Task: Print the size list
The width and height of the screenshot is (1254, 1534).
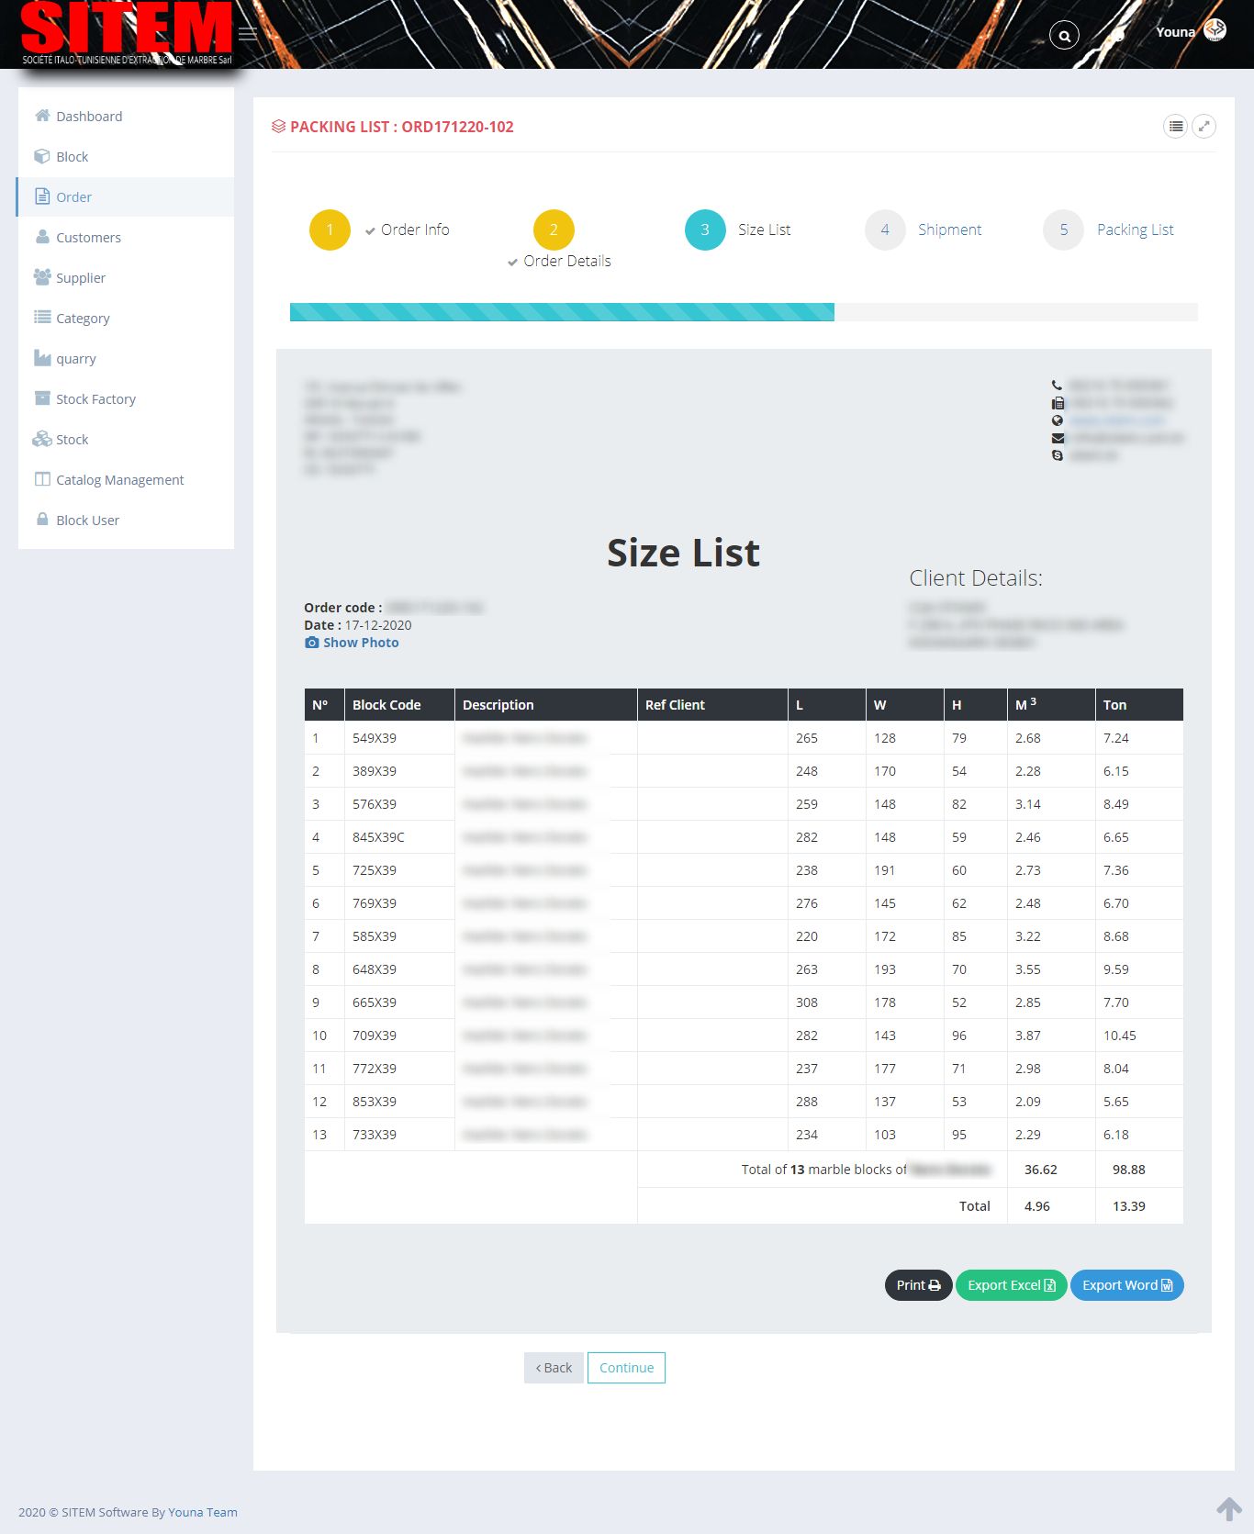Action: [918, 1285]
